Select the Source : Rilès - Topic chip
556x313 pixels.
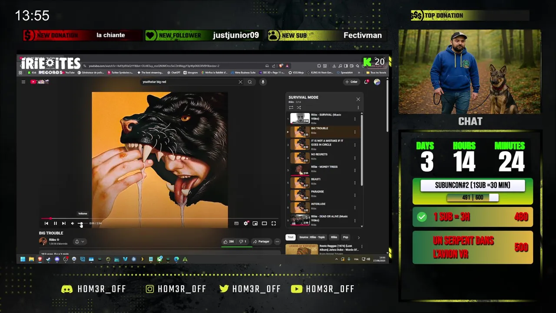312,237
